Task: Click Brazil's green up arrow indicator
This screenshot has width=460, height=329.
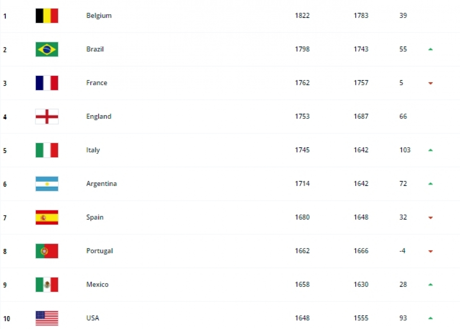Action: tap(430, 49)
